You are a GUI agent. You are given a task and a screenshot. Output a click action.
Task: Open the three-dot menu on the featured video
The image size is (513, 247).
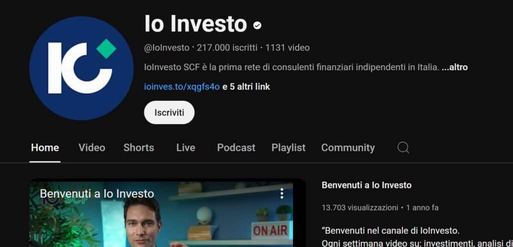[282, 193]
